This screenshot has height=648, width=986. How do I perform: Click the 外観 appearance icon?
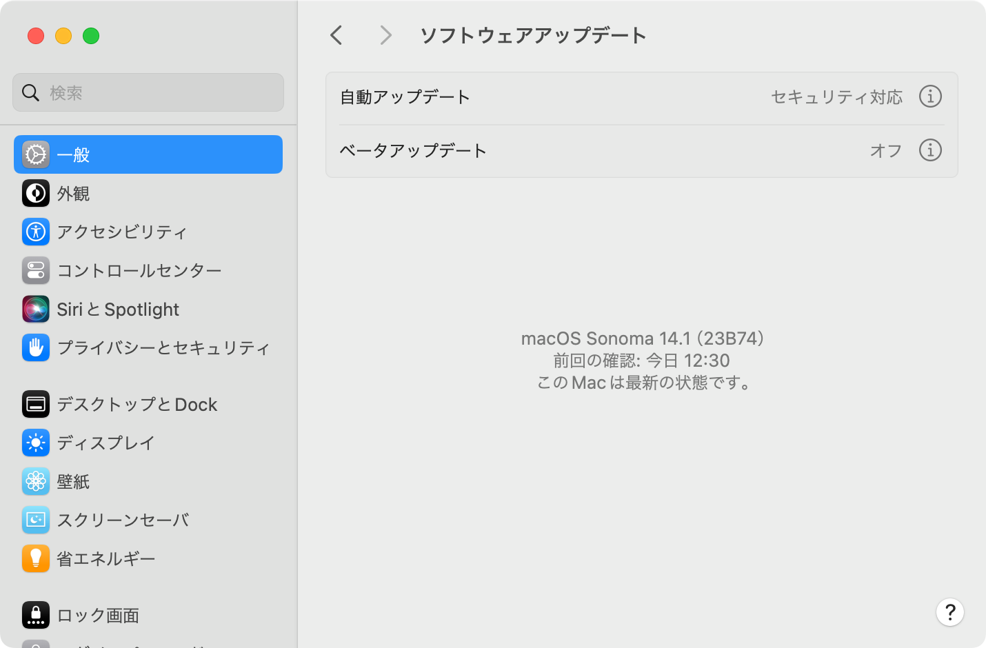click(x=36, y=193)
